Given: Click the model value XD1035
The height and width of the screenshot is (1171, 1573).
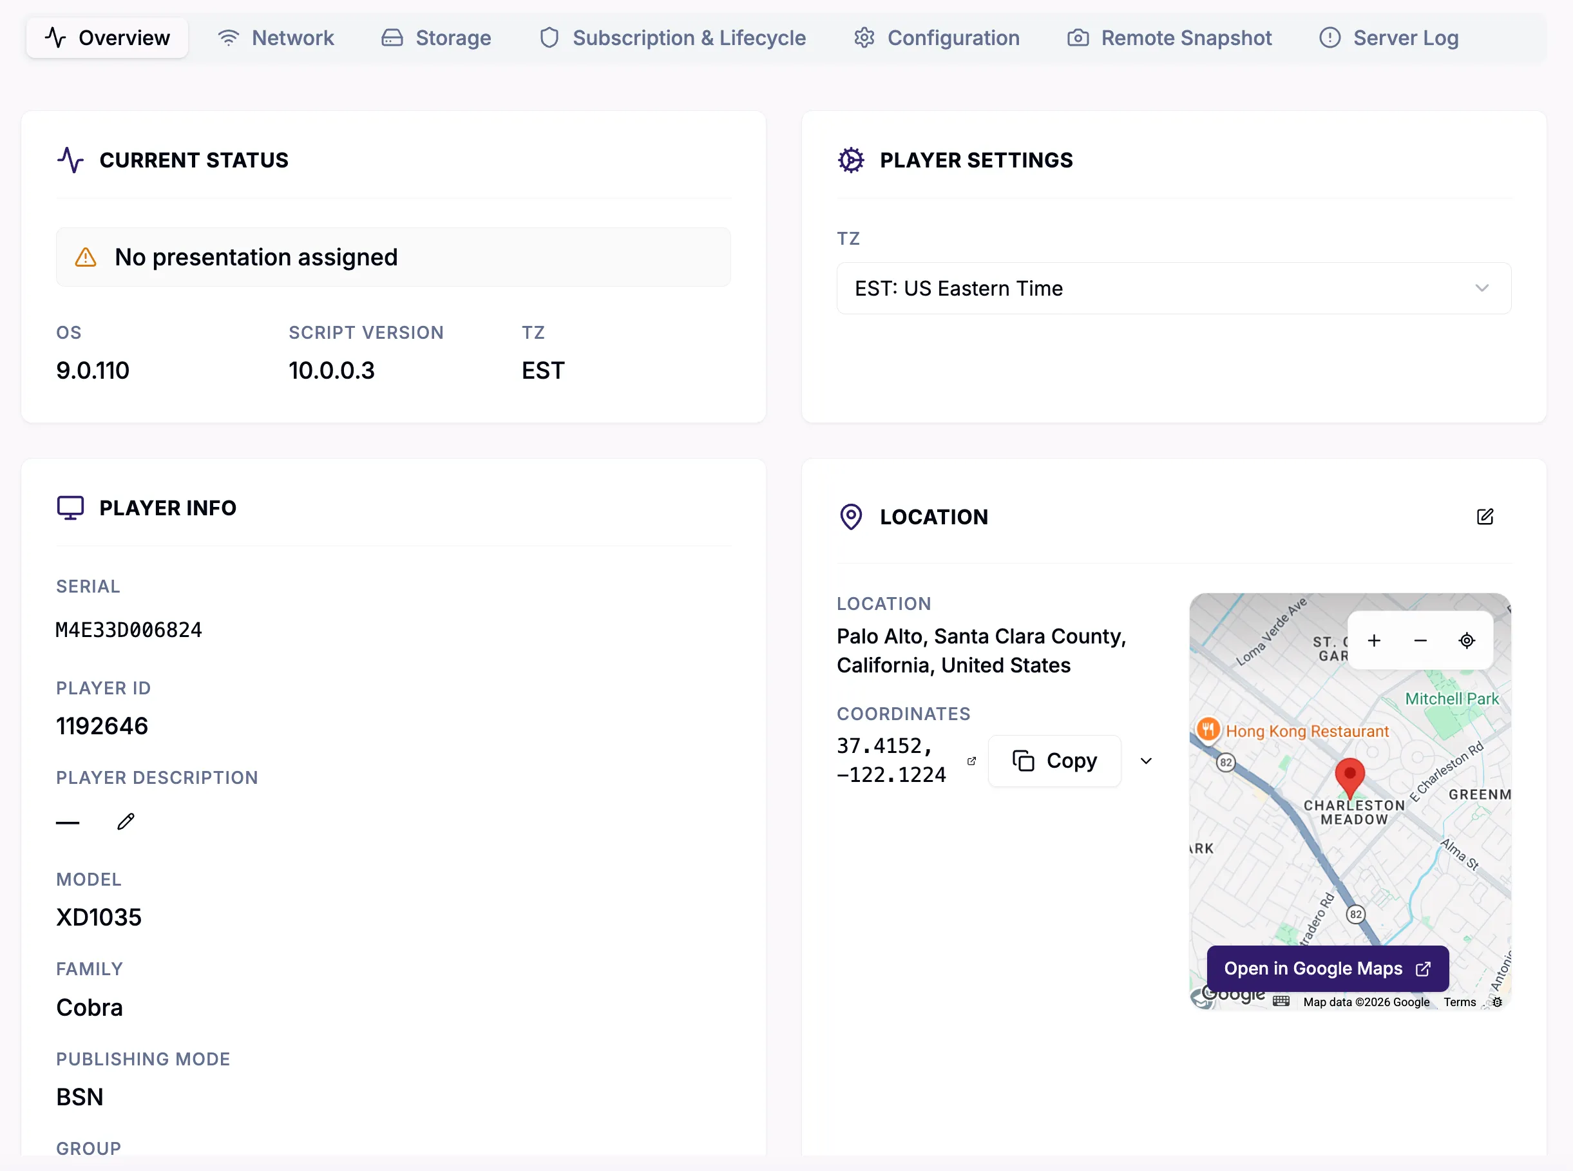Looking at the screenshot, I should (99, 917).
